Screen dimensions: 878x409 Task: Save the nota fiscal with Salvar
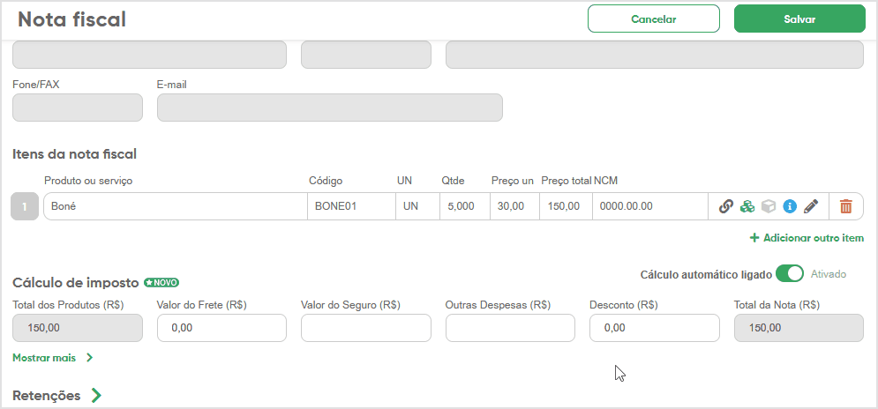[799, 19]
